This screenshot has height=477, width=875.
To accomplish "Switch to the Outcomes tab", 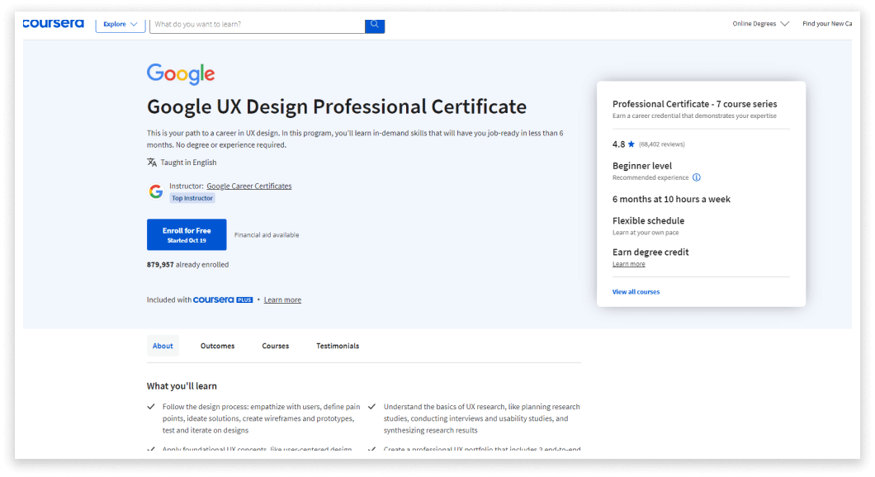I will (218, 346).
